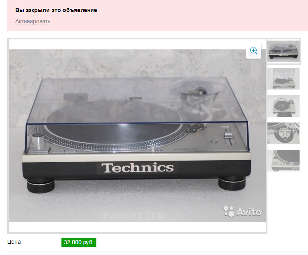
Task: Click the round start knob in photo
Action: tap(38, 139)
